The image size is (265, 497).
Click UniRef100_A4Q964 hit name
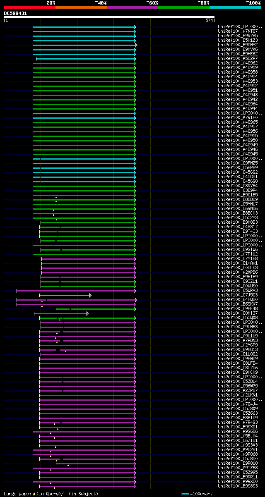tap(238, 104)
